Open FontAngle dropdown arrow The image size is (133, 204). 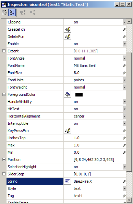point(124,58)
